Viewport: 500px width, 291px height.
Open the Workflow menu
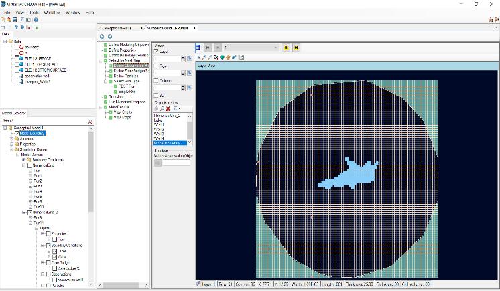tap(52, 13)
